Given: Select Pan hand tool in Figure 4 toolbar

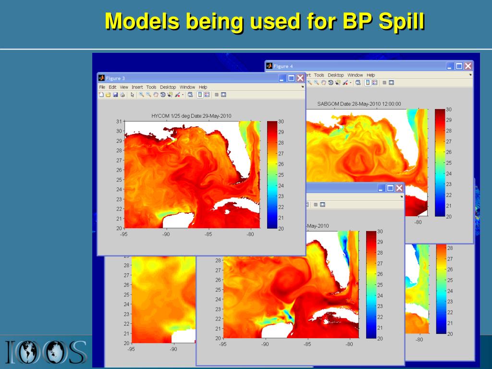Looking at the screenshot, I should coord(323,83).
